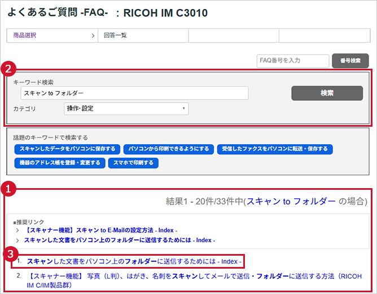Open recommended link スキャン to E-Mailの設定方法
Viewport: 377px width, 294px height.
(x=100, y=231)
